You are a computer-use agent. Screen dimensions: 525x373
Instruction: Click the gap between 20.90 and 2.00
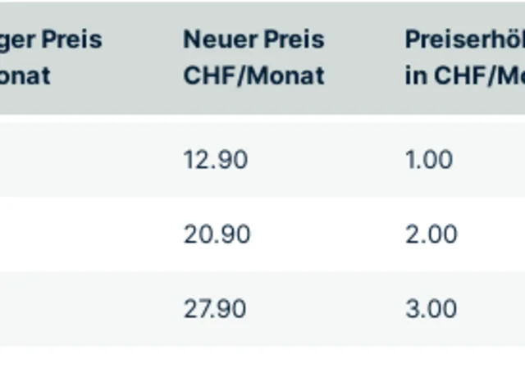328,234
